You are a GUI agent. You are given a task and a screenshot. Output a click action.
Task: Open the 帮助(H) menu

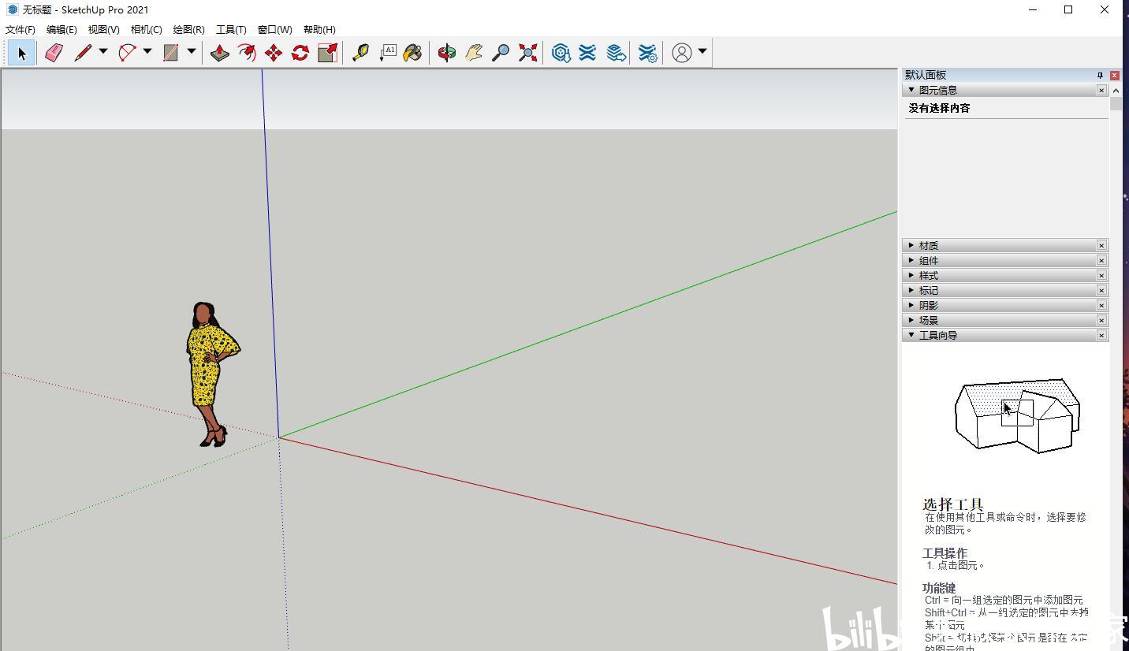point(319,30)
